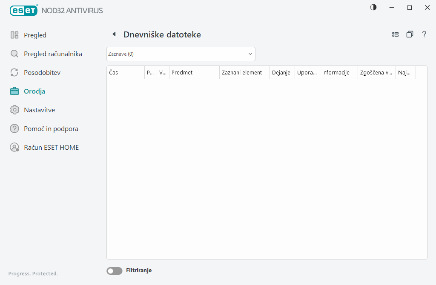
Task: Click the ESET logo
Action: click(x=24, y=10)
